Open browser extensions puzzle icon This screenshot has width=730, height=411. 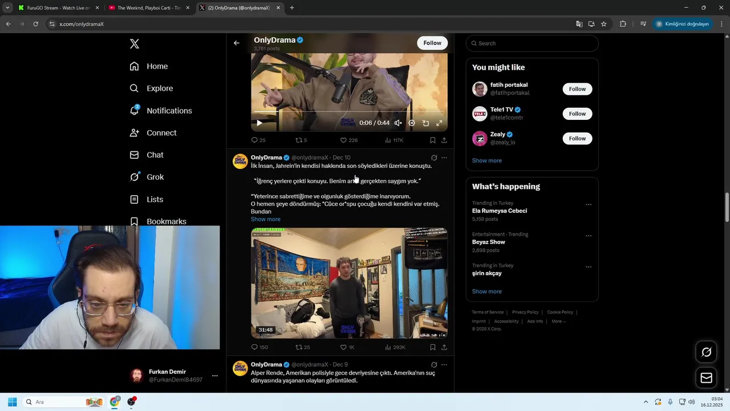[x=623, y=24]
